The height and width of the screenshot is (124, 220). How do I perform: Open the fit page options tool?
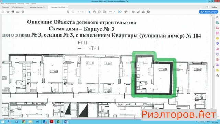[120, 12]
